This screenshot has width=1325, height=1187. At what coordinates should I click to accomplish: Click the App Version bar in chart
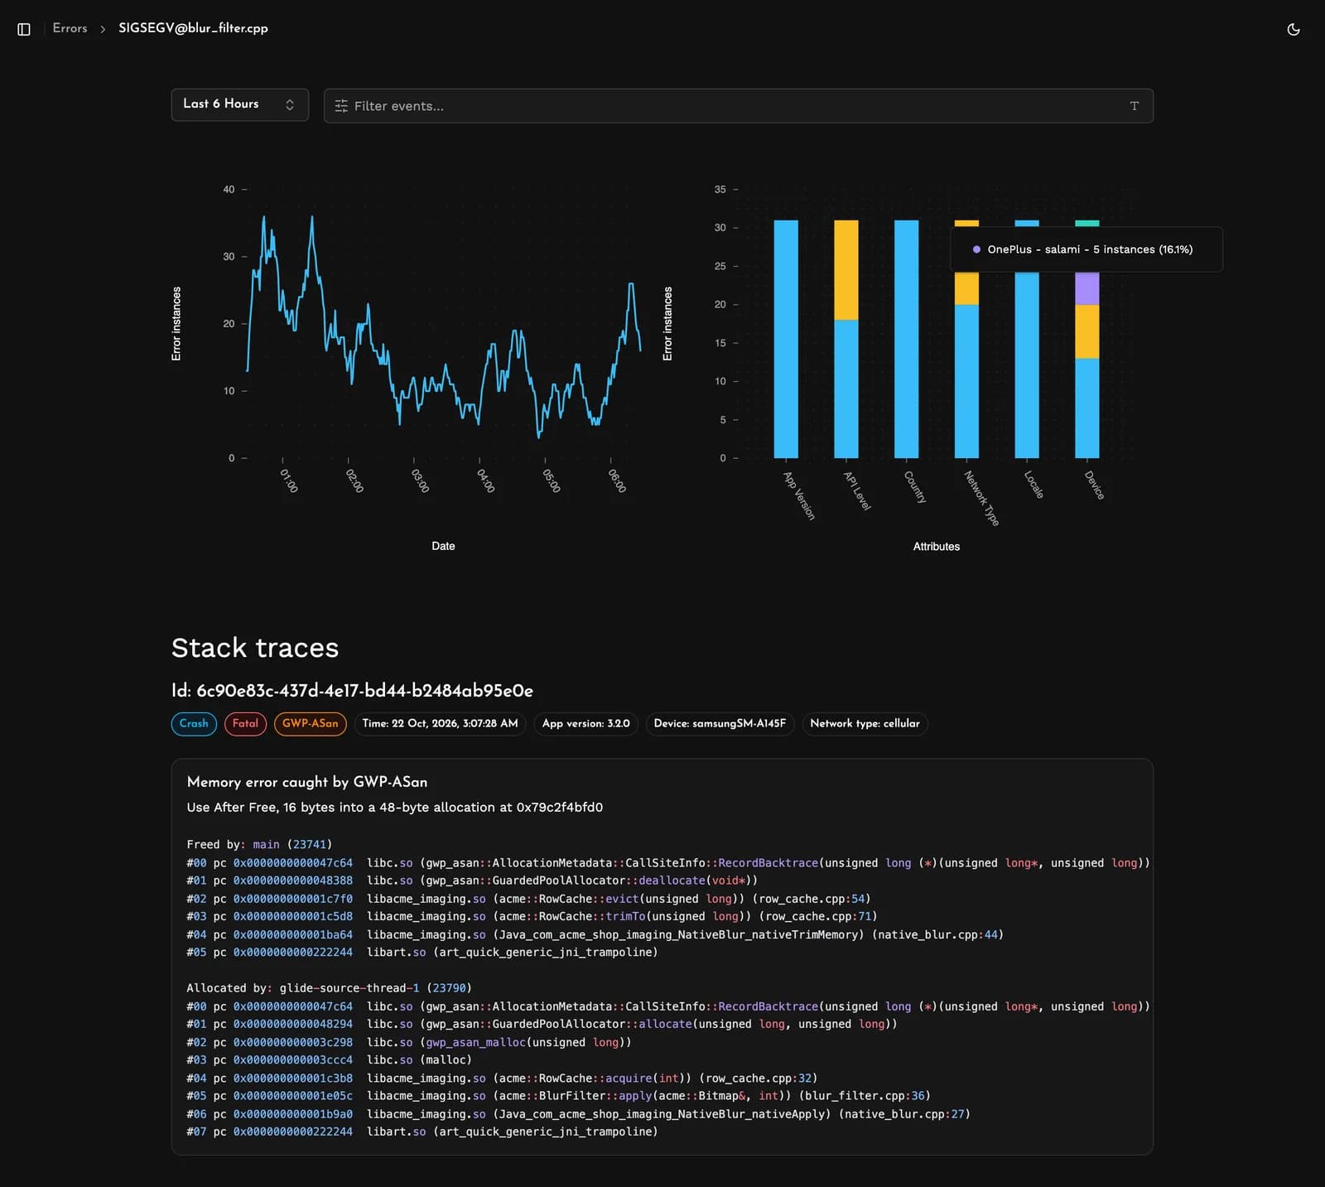tap(786, 339)
